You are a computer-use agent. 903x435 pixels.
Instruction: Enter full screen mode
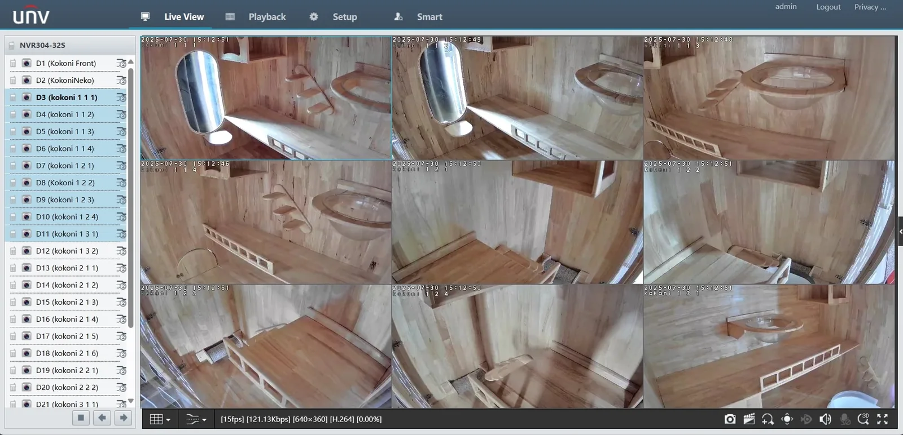883,419
